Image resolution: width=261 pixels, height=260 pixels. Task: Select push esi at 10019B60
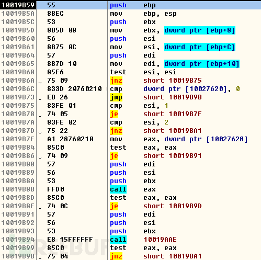133,39
